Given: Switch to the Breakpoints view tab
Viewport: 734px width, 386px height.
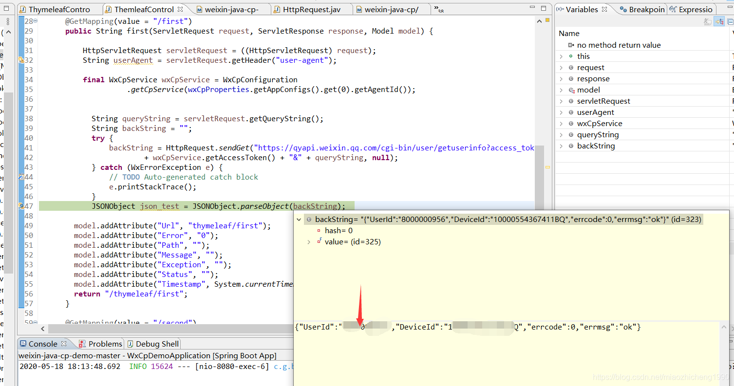Looking at the screenshot, I should point(642,9).
